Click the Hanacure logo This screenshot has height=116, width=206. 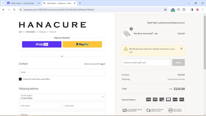52,25
